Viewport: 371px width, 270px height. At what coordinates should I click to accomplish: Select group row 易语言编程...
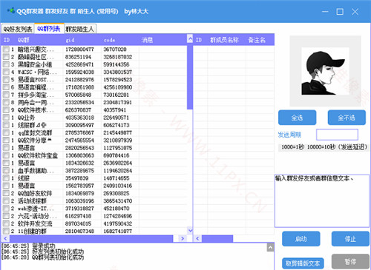tap(94, 87)
